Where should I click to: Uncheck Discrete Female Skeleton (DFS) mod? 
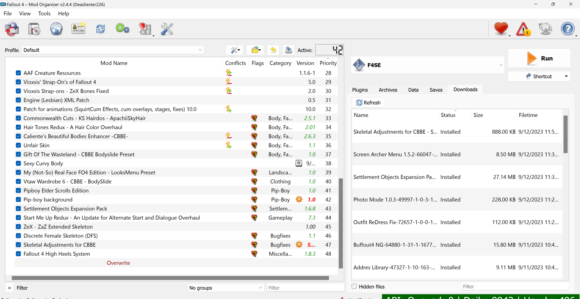pos(18,236)
